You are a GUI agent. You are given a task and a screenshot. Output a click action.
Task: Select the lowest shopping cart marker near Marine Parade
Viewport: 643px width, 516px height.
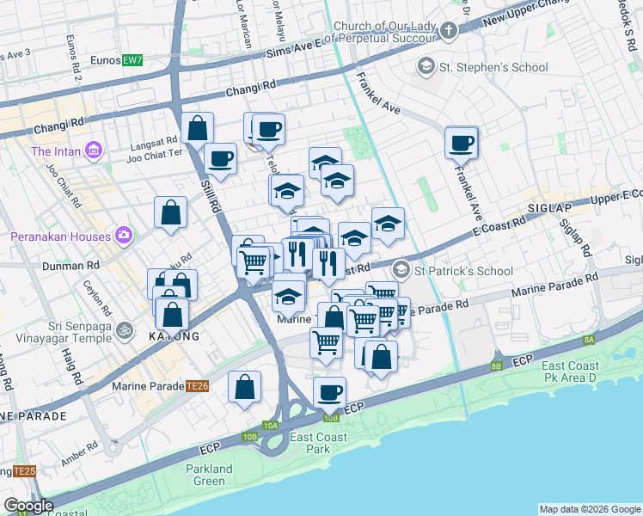[326, 344]
